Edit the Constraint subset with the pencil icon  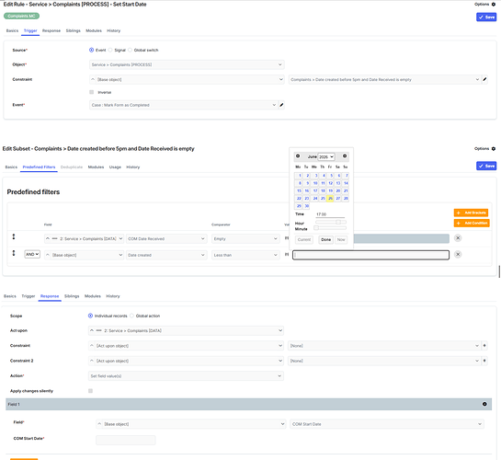tap(484, 79)
